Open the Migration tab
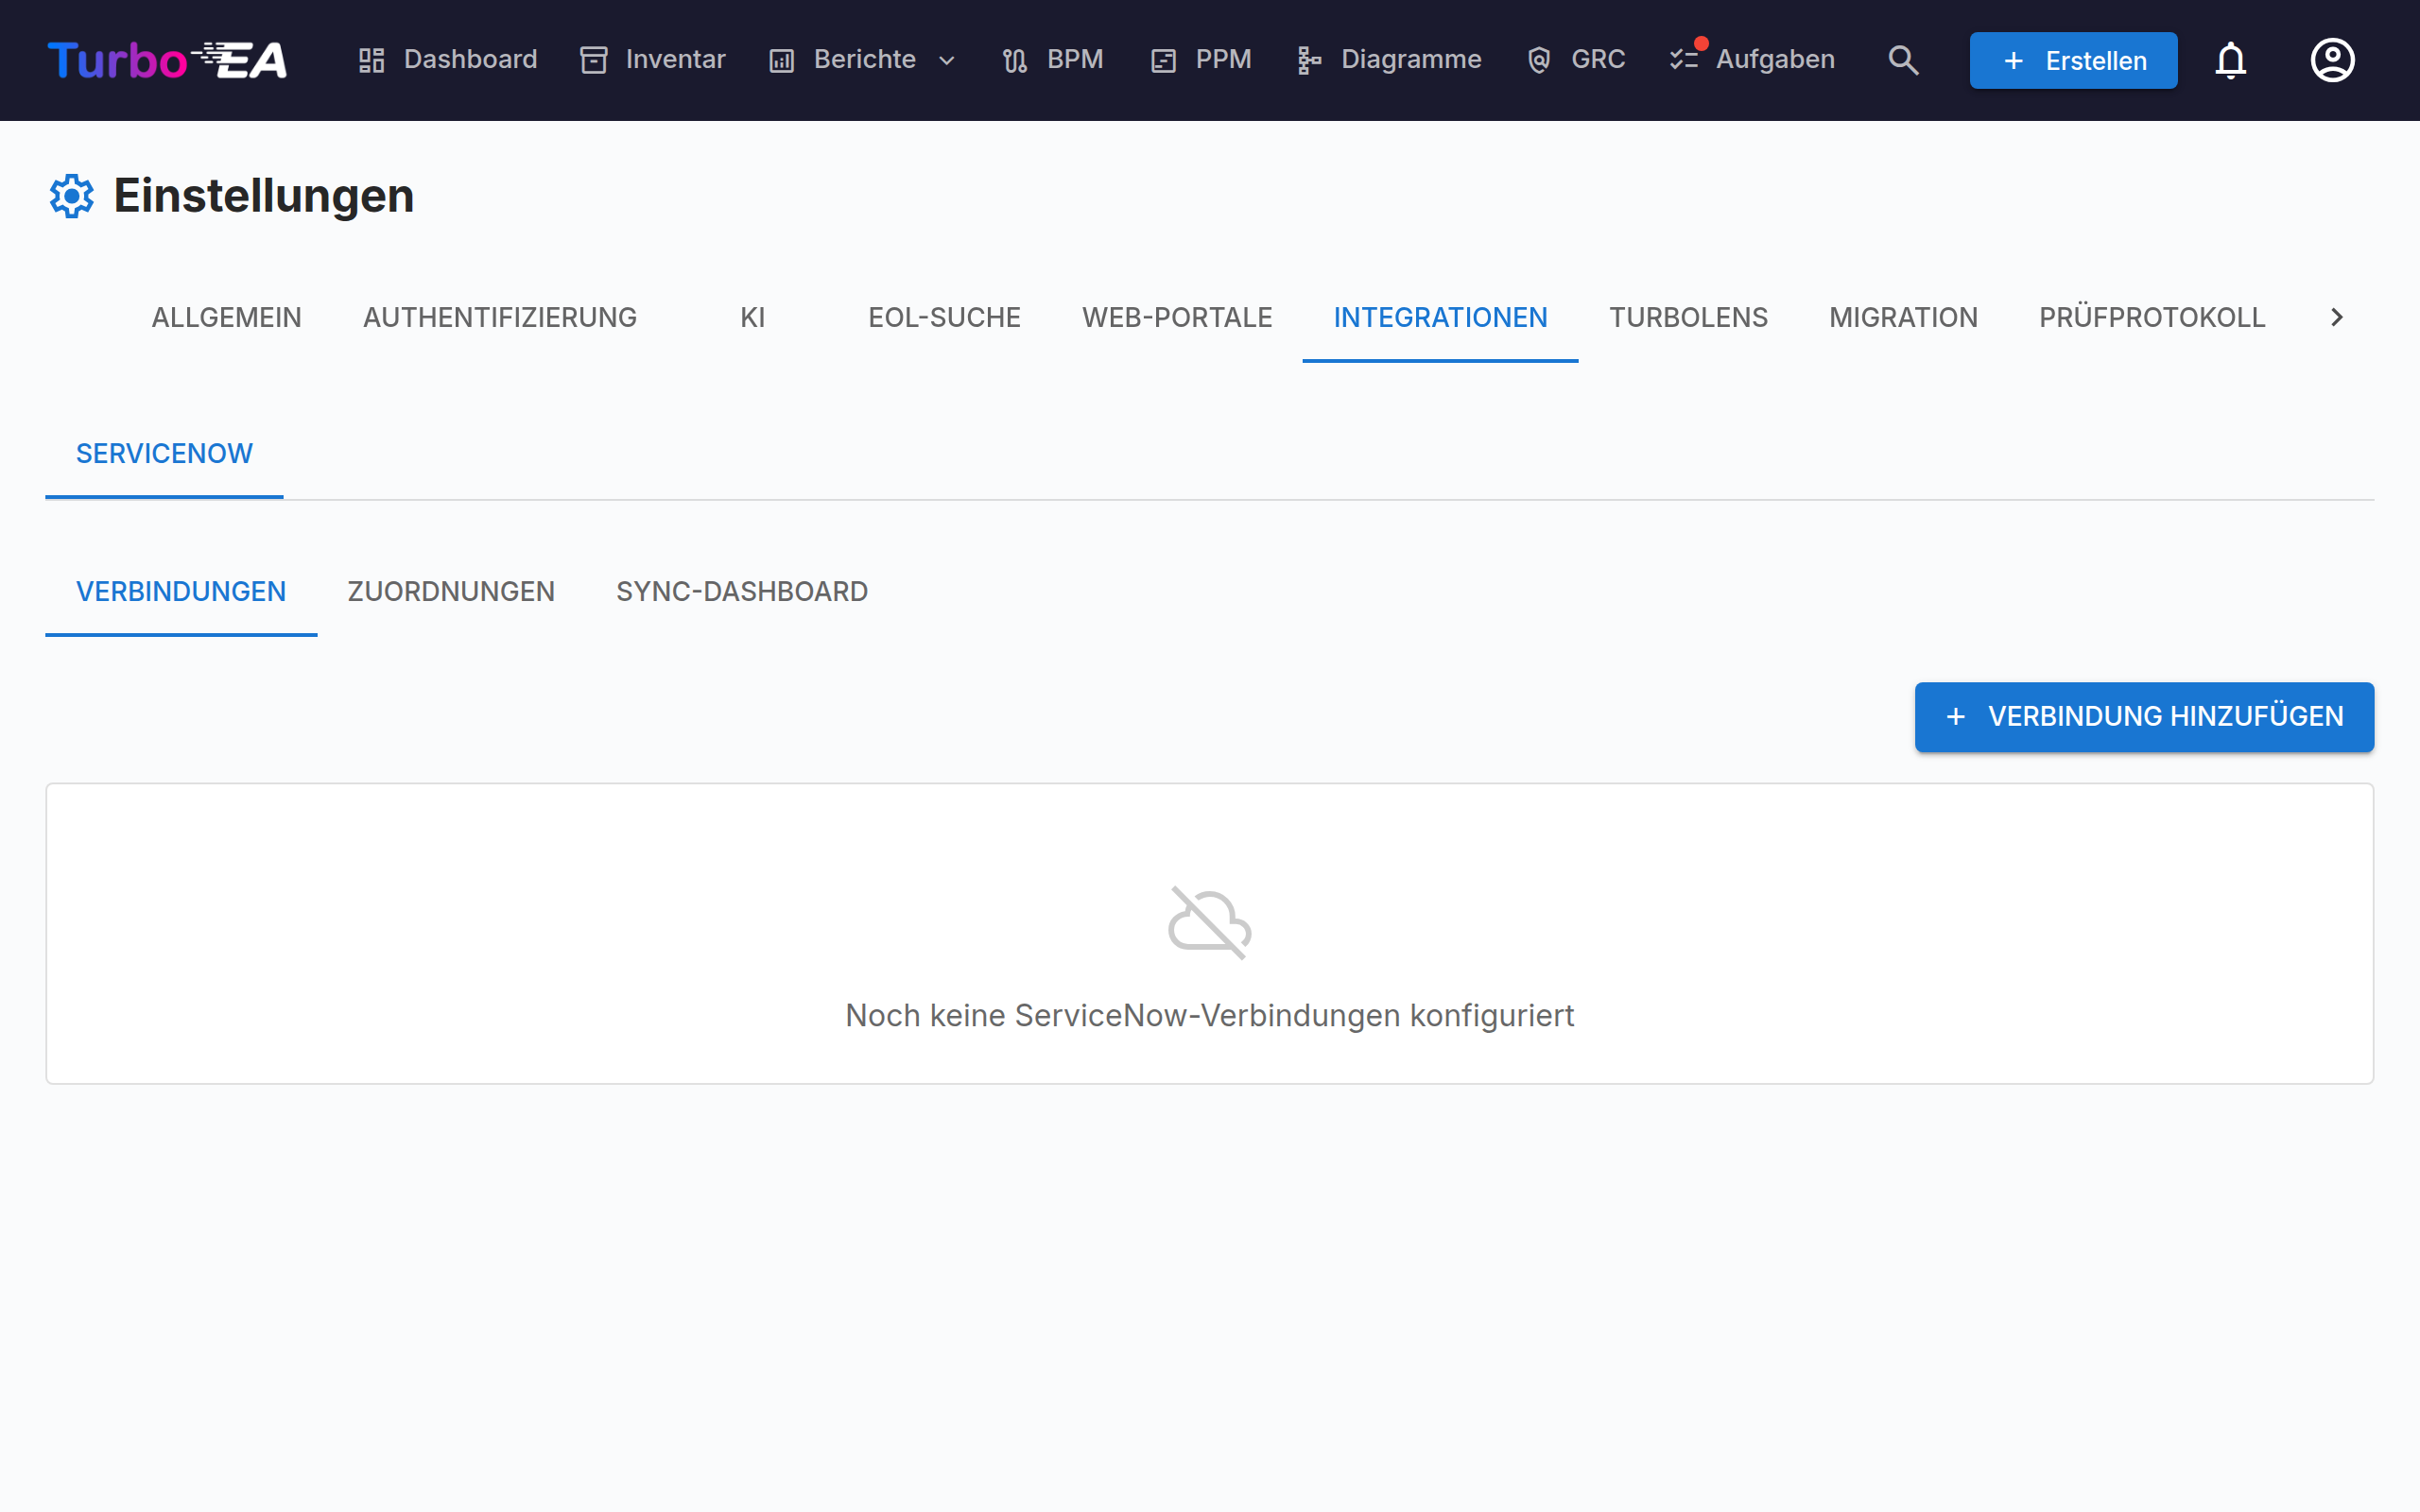 (1903, 318)
